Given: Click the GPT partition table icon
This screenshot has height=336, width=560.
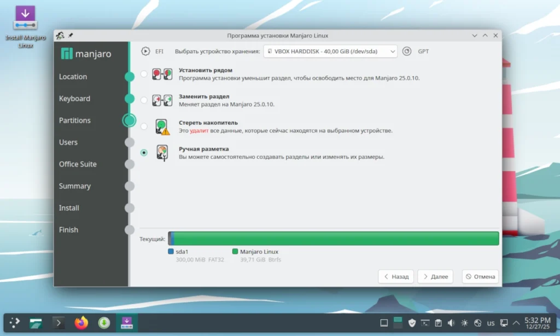Looking at the screenshot, I should coord(407,51).
